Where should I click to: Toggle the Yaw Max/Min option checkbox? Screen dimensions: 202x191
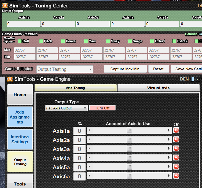coord(86,41)
